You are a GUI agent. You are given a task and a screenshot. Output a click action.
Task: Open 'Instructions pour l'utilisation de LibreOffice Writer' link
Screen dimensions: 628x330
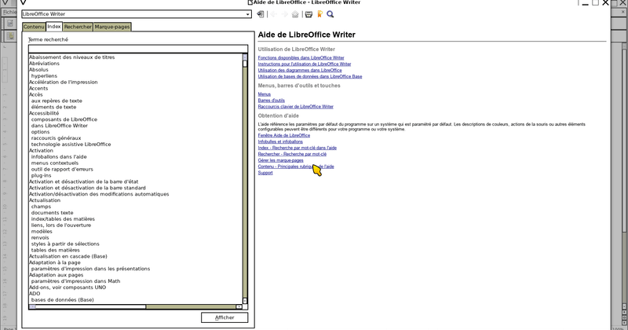pyautogui.click(x=305, y=64)
